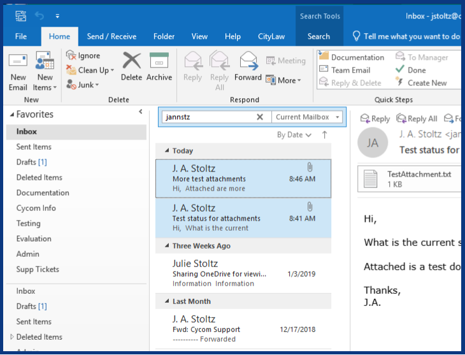Run the Done quick step
The width and height of the screenshot is (465, 355).
411,70
